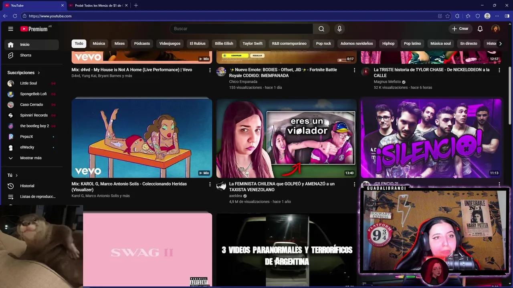Reload the page with refresh icon
The height and width of the screenshot is (288, 513).
pyautogui.click(x=15, y=16)
